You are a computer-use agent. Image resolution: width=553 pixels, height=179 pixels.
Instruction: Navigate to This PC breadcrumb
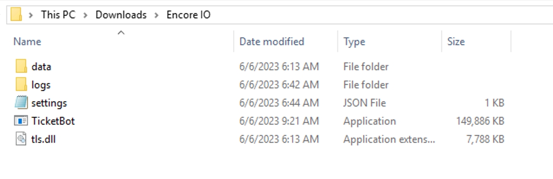click(58, 15)
